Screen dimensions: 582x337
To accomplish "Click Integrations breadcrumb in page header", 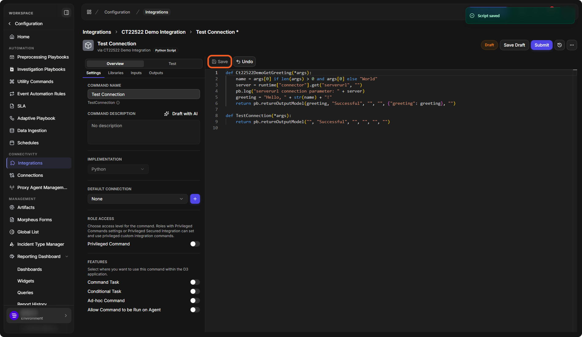I will click(x=97, y=32).
